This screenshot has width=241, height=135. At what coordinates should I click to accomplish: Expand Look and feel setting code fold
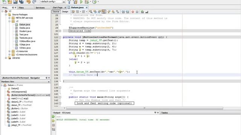point(60,103)
